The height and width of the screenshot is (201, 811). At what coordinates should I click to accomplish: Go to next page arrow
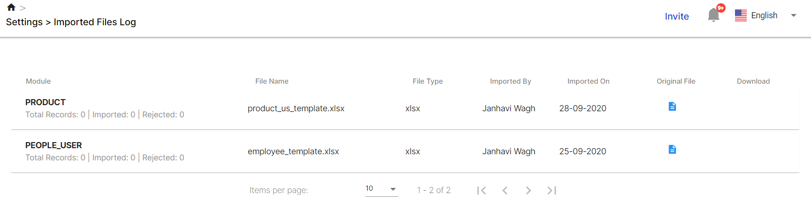[528, 190]
